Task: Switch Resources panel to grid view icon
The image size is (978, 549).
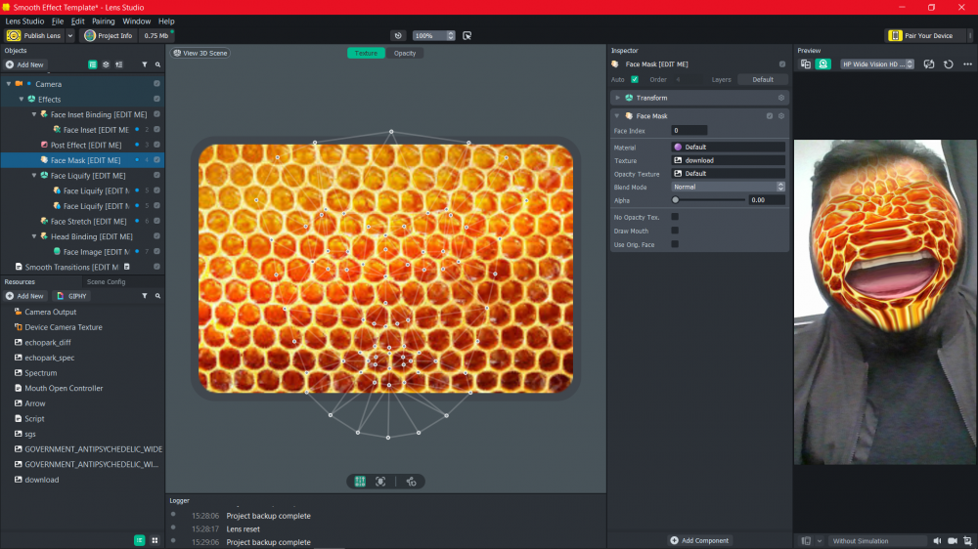Action: 155,540
